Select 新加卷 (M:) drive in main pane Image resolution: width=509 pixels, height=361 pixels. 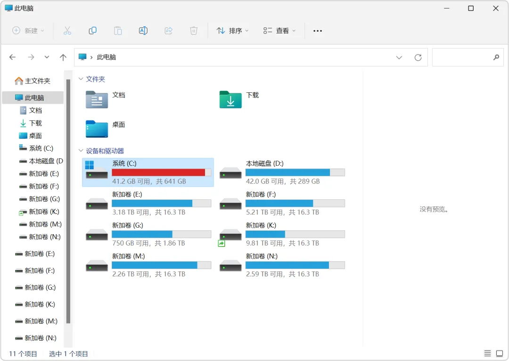148,265
